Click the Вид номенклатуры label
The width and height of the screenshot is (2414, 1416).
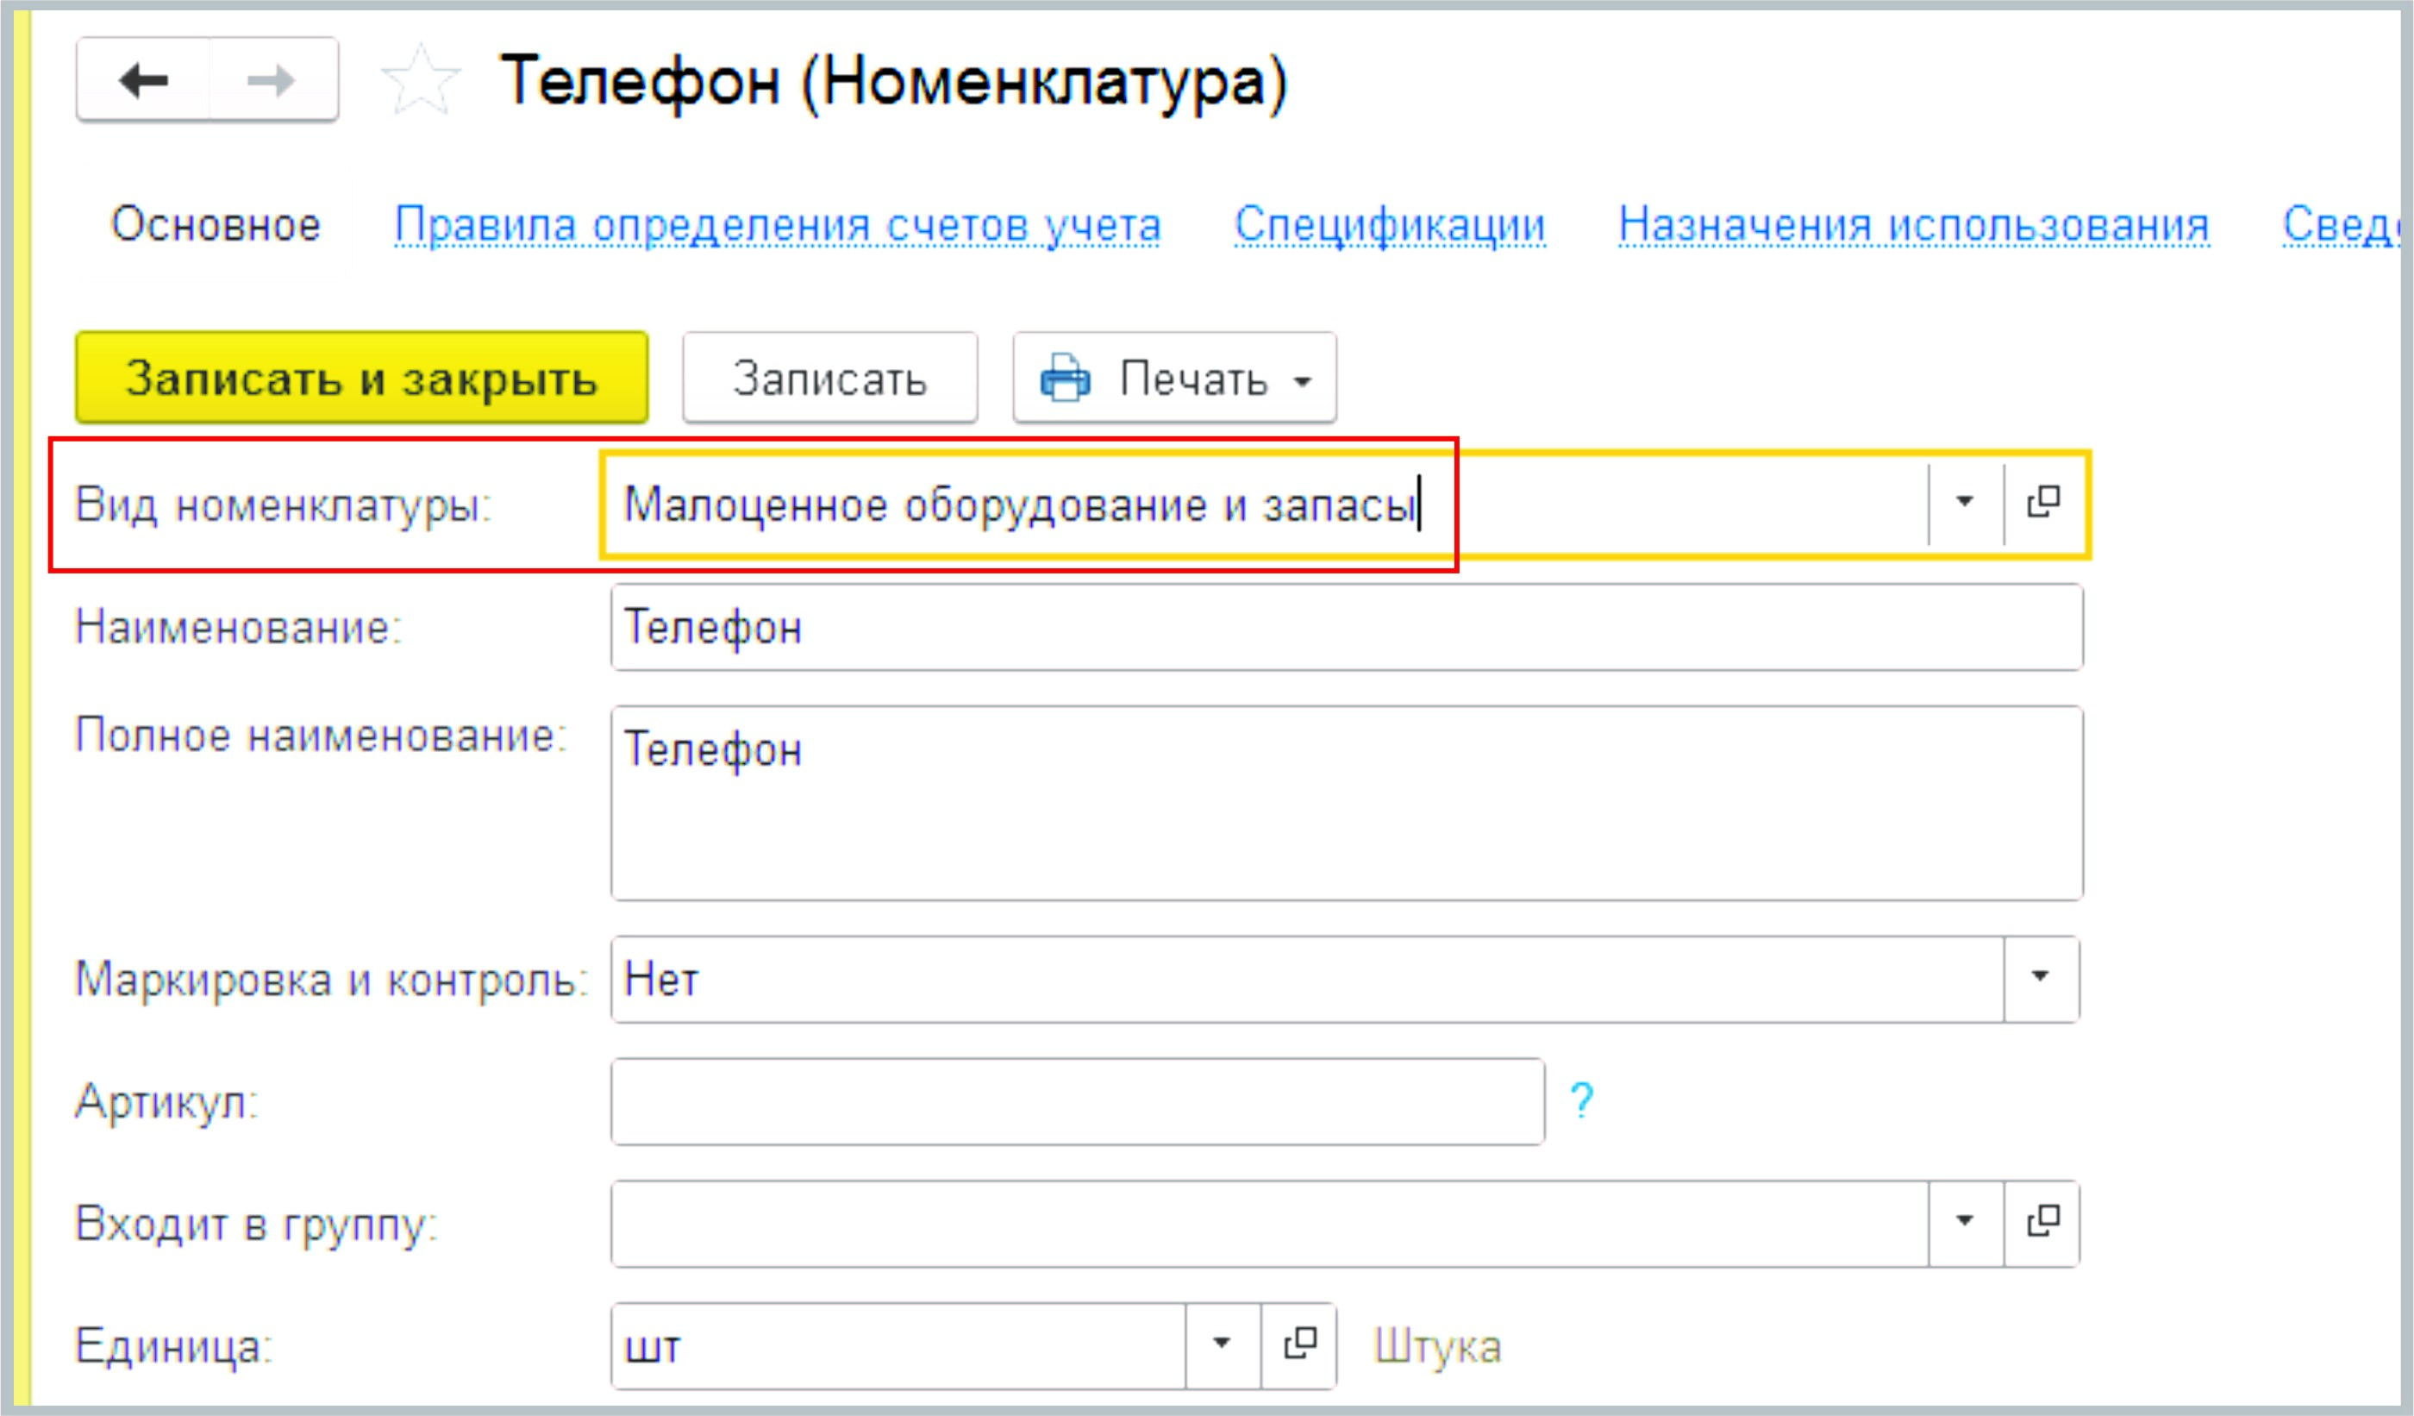(x=284, y=504)
